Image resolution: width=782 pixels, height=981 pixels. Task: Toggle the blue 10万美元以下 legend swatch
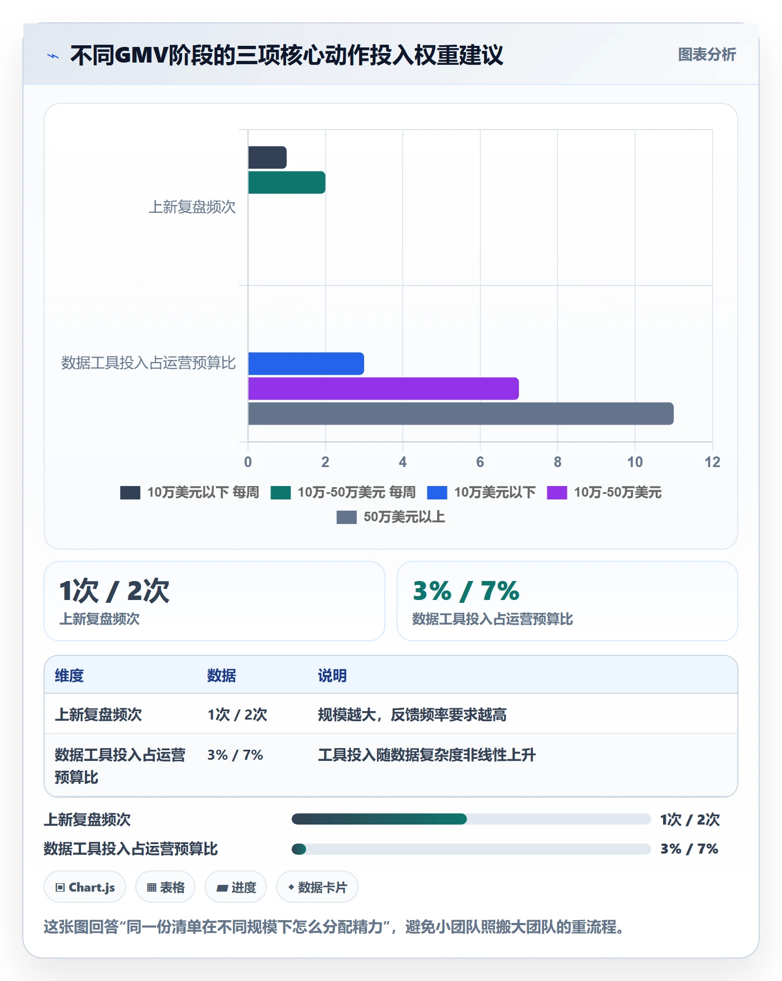tap(437, 493)
